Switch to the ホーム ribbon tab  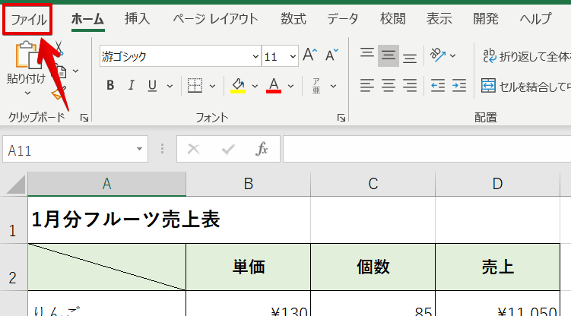[87, 19]
